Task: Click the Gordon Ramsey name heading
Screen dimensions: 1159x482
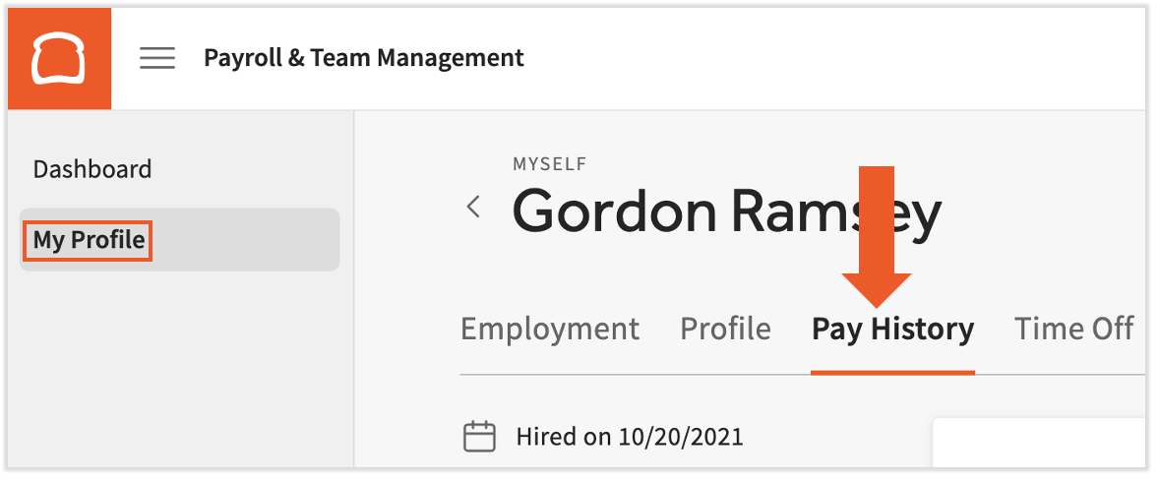Action: (726, 210)
